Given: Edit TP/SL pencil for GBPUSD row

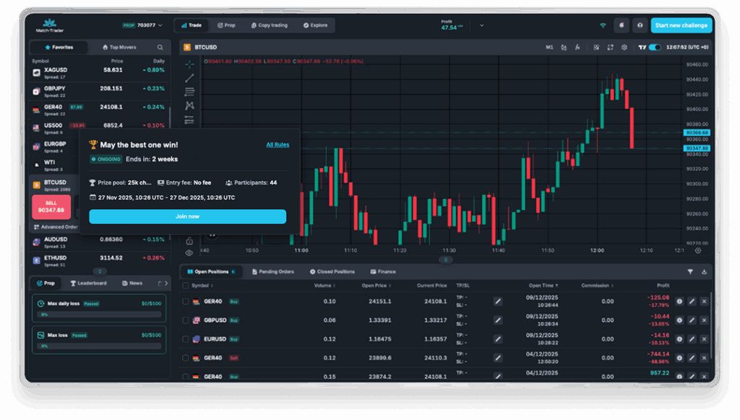Looking at the screenshot, I should 498,320.
